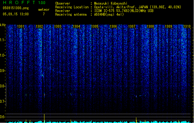Viewport: 194px width, 123px height.
Task: Click the name Masayuki Kobayashi
Action: [111, 3]
